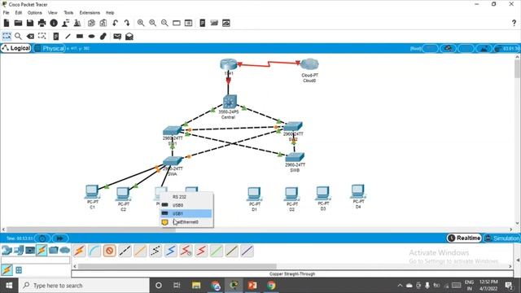Open Windows Start menu
The width and height of the screenshot is (521, 293).
tap(9, 286)
